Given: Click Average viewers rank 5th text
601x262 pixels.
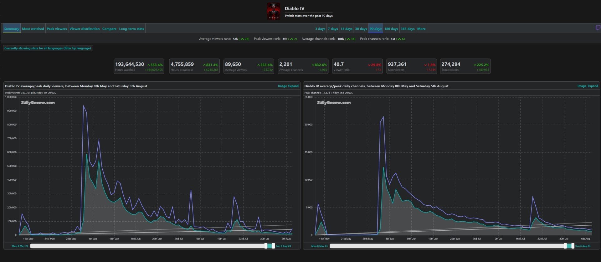Looking at the screenshot, I should click(224, 39).
